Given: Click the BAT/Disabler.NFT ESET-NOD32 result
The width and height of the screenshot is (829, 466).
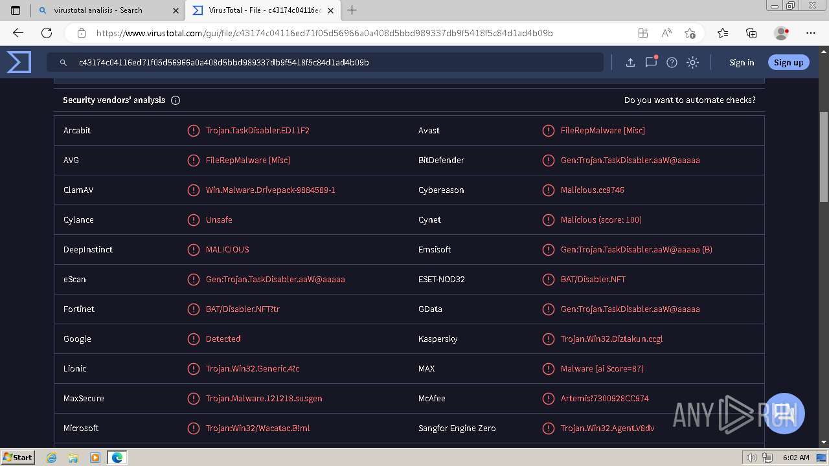Looking at the screenshot, I should 593,280.
